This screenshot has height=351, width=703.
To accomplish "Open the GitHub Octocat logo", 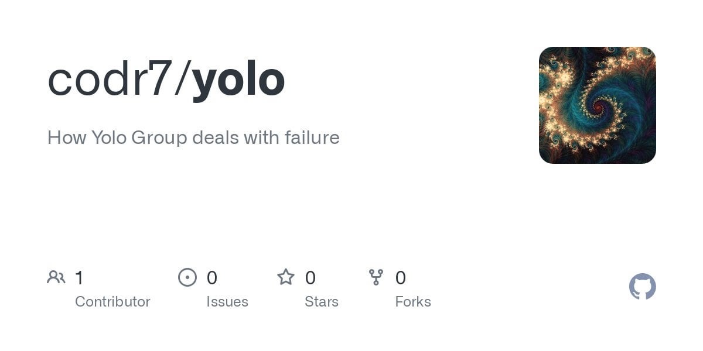I will (x=642, y=287).
